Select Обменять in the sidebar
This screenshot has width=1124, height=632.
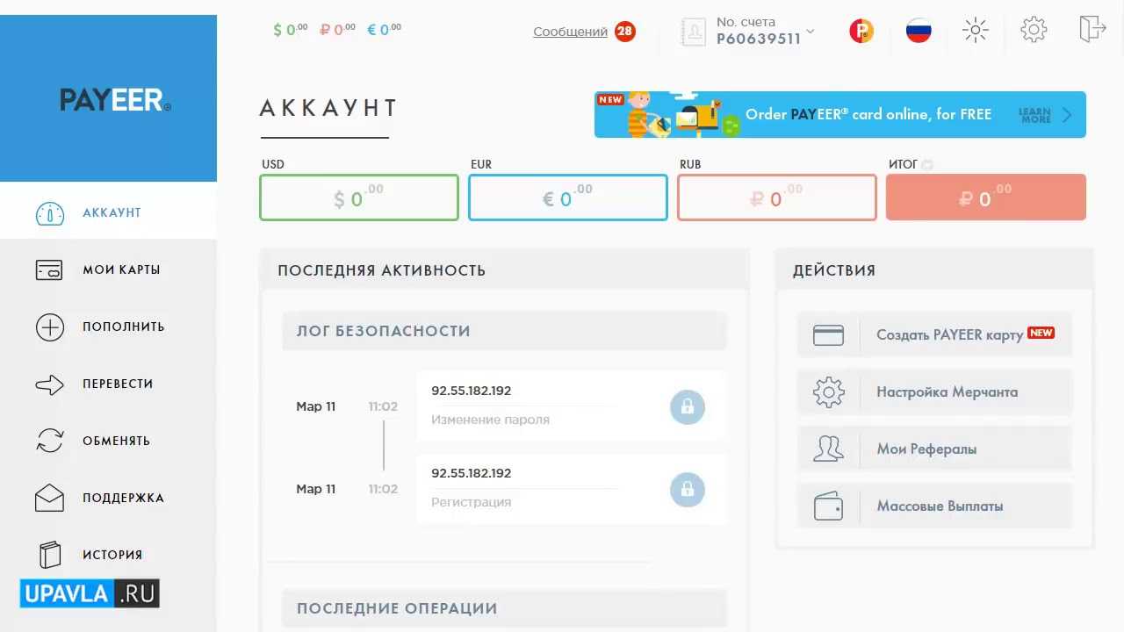[108, 441]
